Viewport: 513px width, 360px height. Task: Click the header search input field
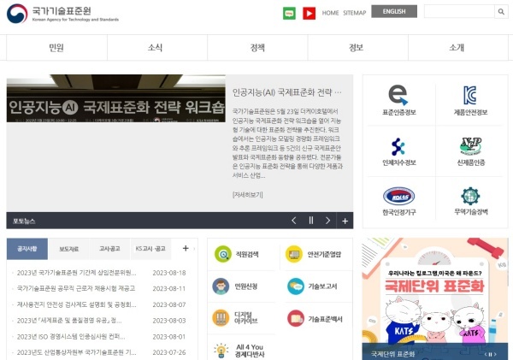[x=458, y=12]
